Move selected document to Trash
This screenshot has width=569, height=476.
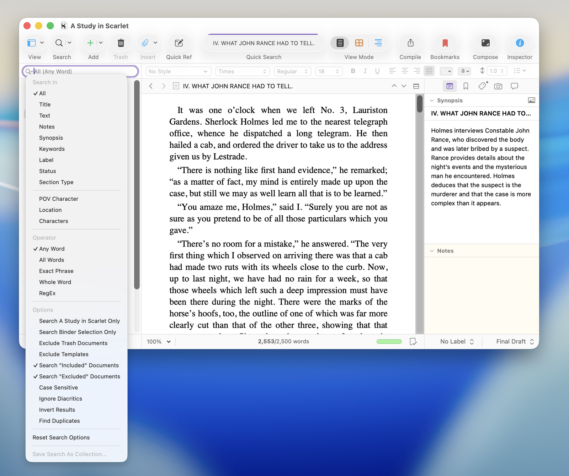coord(121,43)
